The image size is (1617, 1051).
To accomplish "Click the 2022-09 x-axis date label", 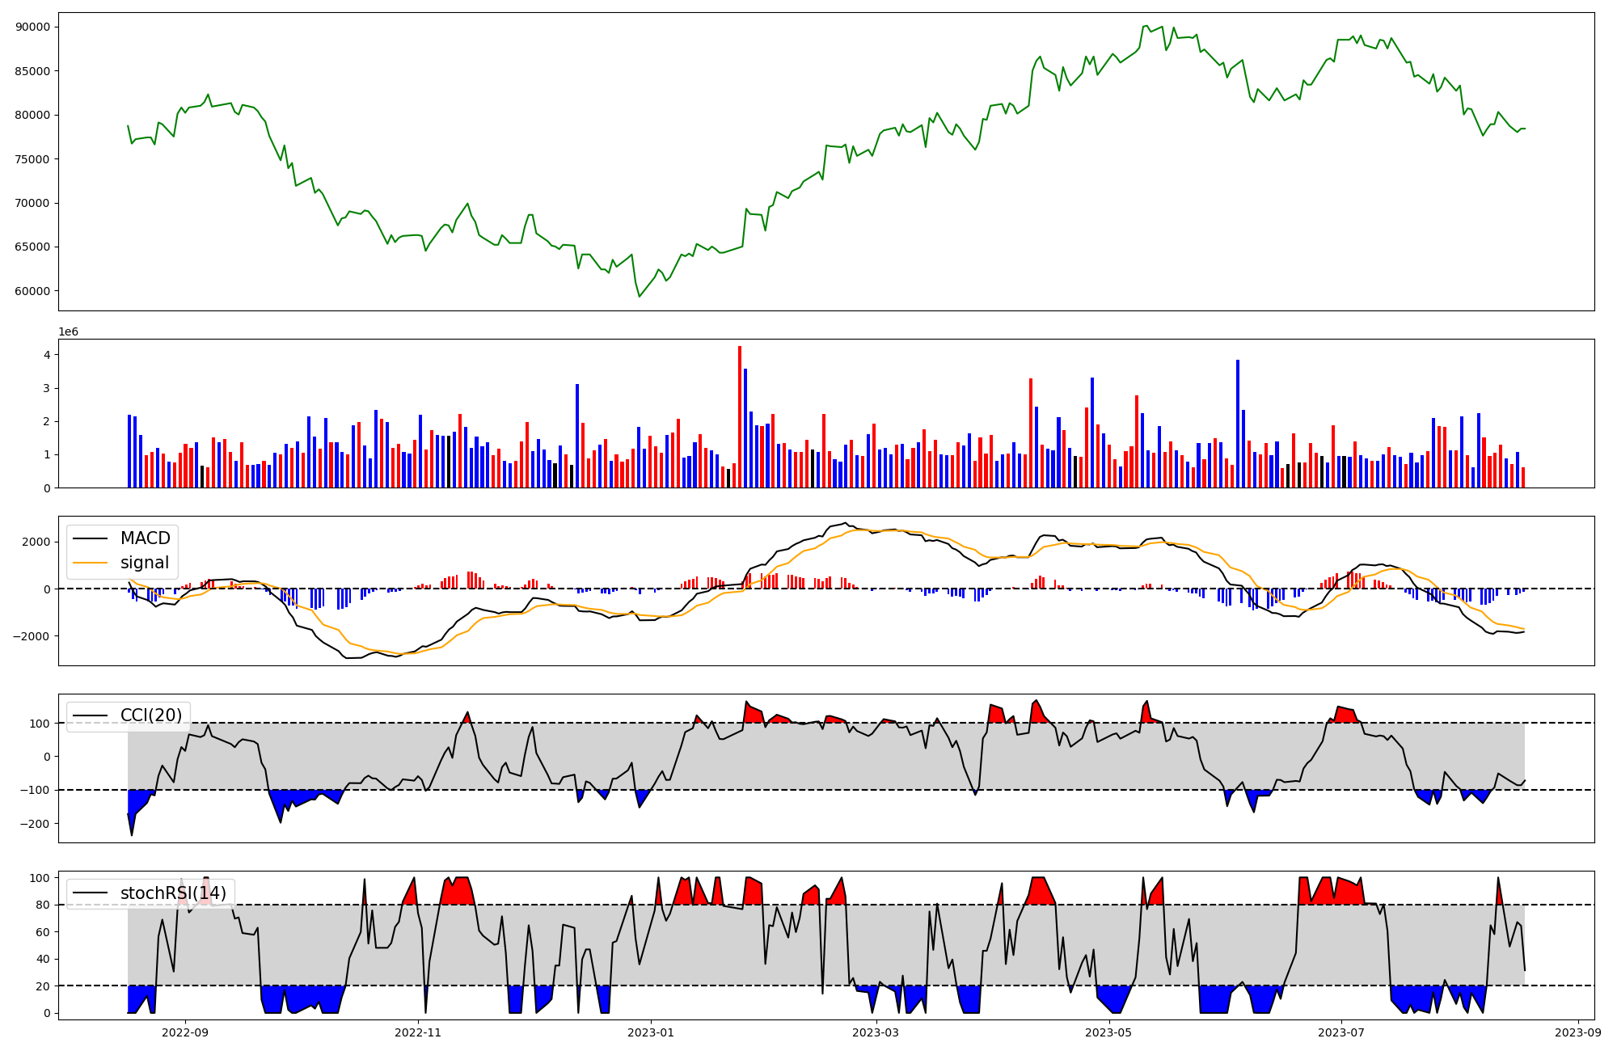I will [x=185, y=1032].
